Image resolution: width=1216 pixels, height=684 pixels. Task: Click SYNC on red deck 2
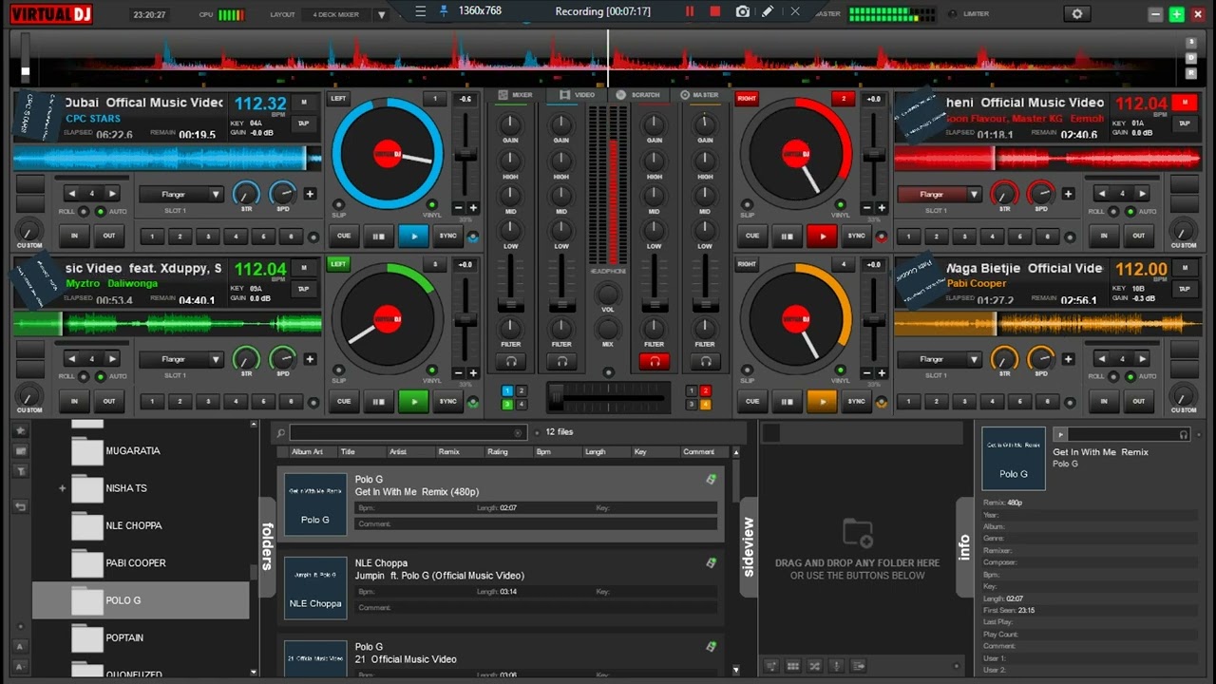tap(857, 236)
